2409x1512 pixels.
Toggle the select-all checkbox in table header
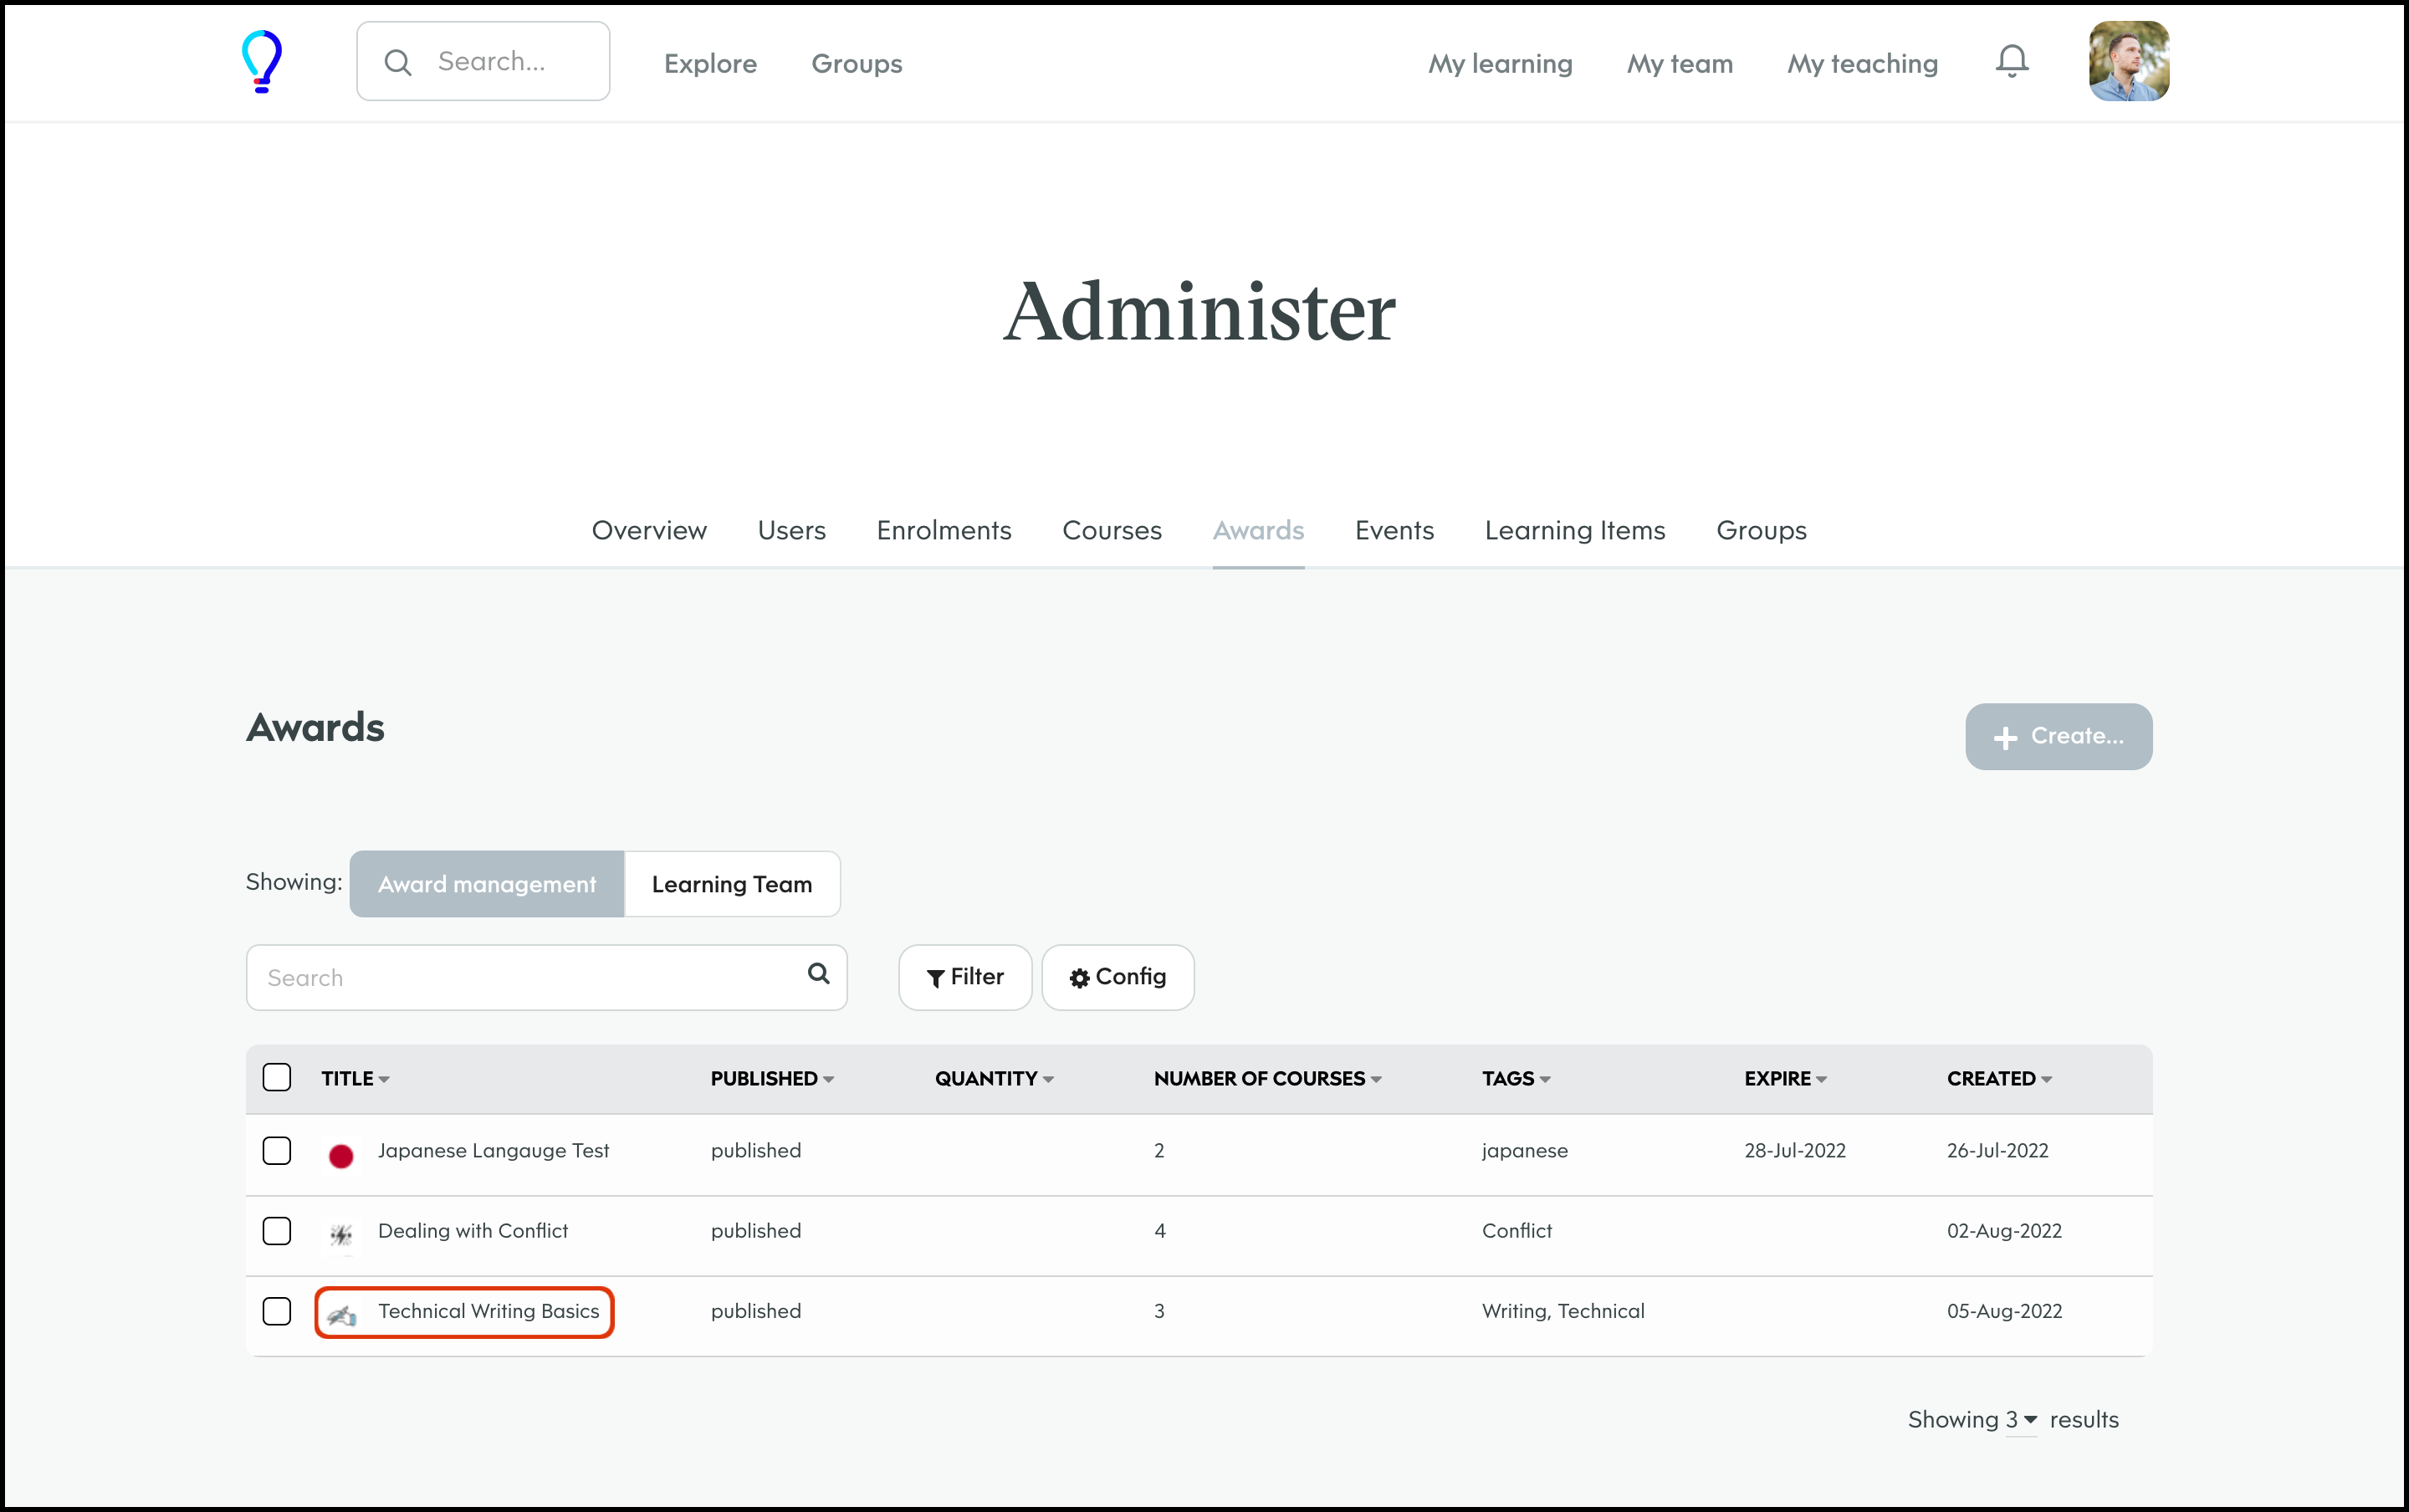tap(277, 1078)
